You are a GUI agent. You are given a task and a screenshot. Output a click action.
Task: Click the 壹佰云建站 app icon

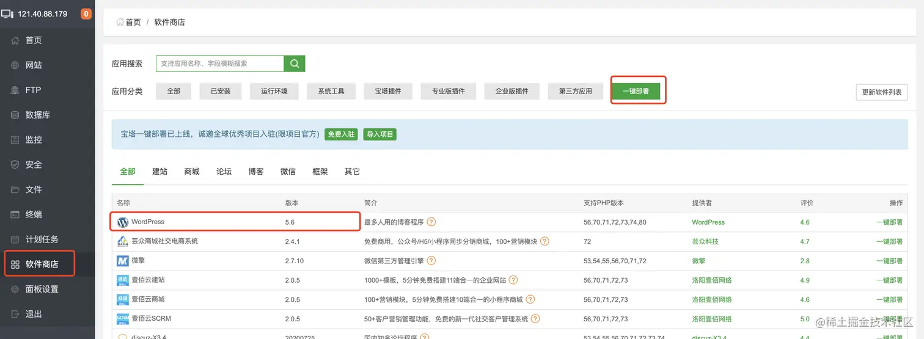pos(123,280)
